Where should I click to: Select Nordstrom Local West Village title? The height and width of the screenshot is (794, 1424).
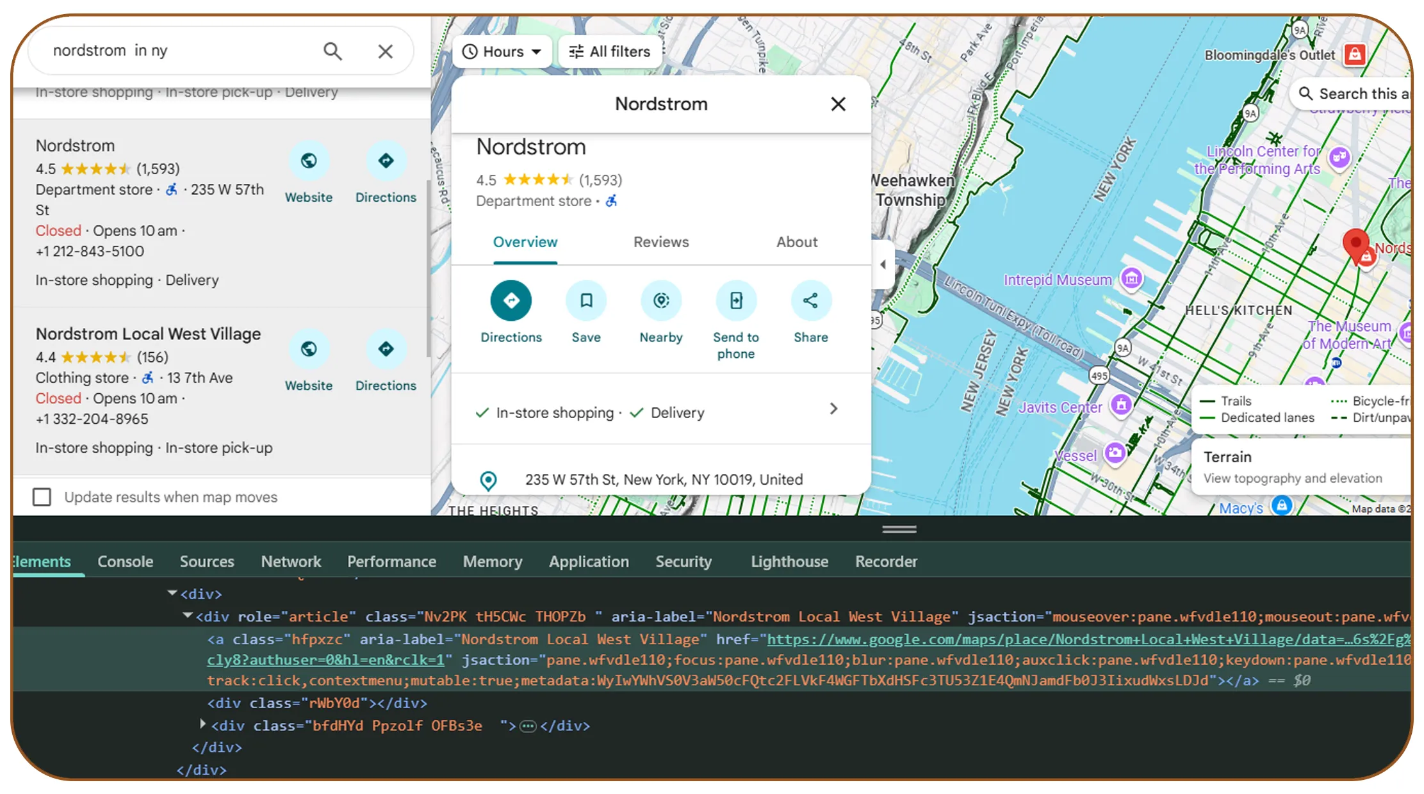pyautogui.click(x=148, y=334)
